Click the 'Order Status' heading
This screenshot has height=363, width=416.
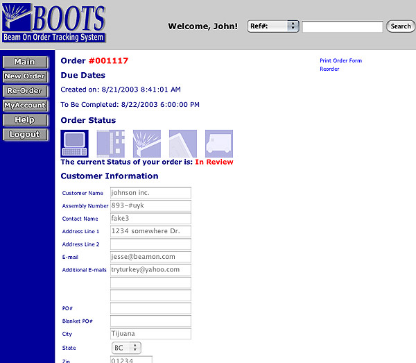coord(88,120)
